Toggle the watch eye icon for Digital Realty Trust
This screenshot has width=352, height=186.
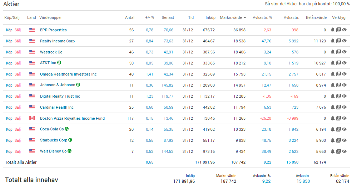[x=344, y=96]
